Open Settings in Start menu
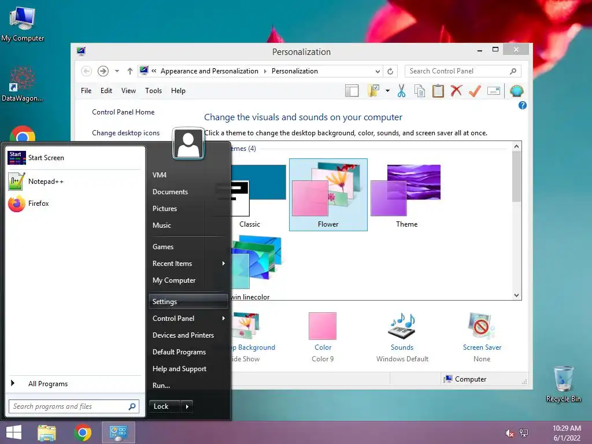 [188, 302]
